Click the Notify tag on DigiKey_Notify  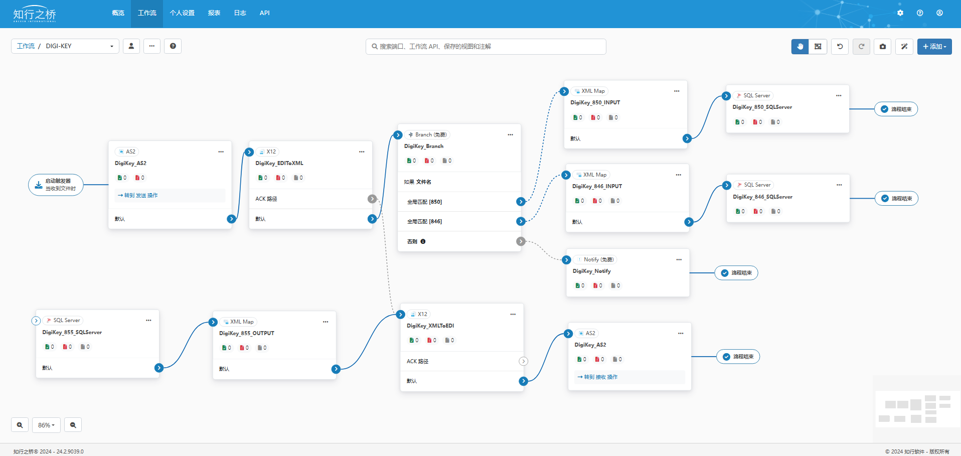pyautogui.click(x=595, y=259)
